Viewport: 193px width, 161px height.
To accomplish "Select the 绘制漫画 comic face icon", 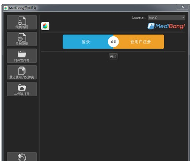I will pyautogui.click(x=22, y=37).
